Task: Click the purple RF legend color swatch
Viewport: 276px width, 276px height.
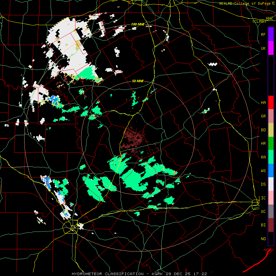Action: point(271,34)
